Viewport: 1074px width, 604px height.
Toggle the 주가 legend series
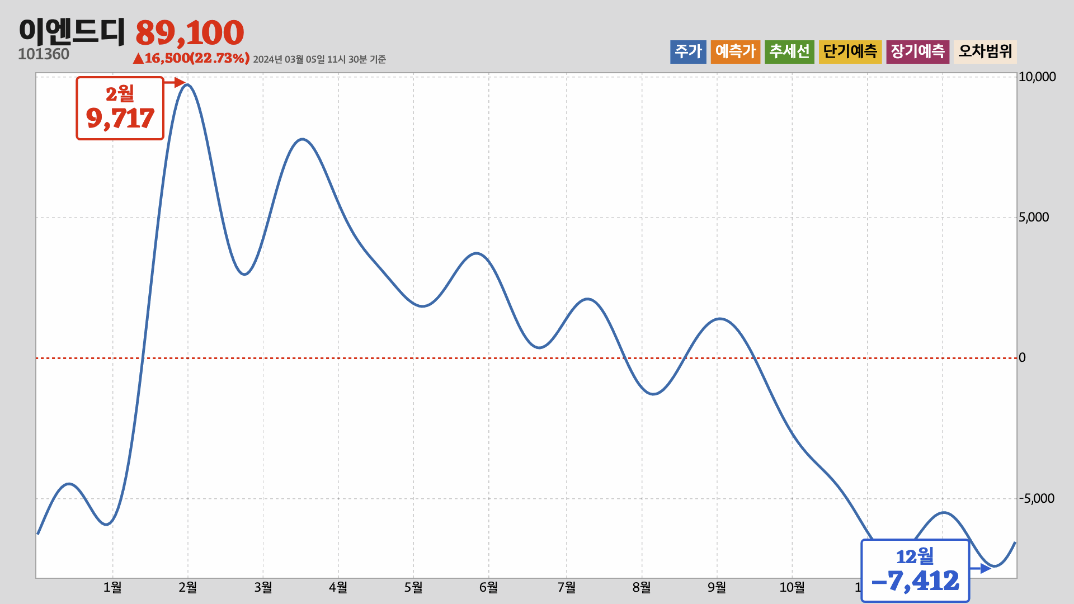pos(688,51)
